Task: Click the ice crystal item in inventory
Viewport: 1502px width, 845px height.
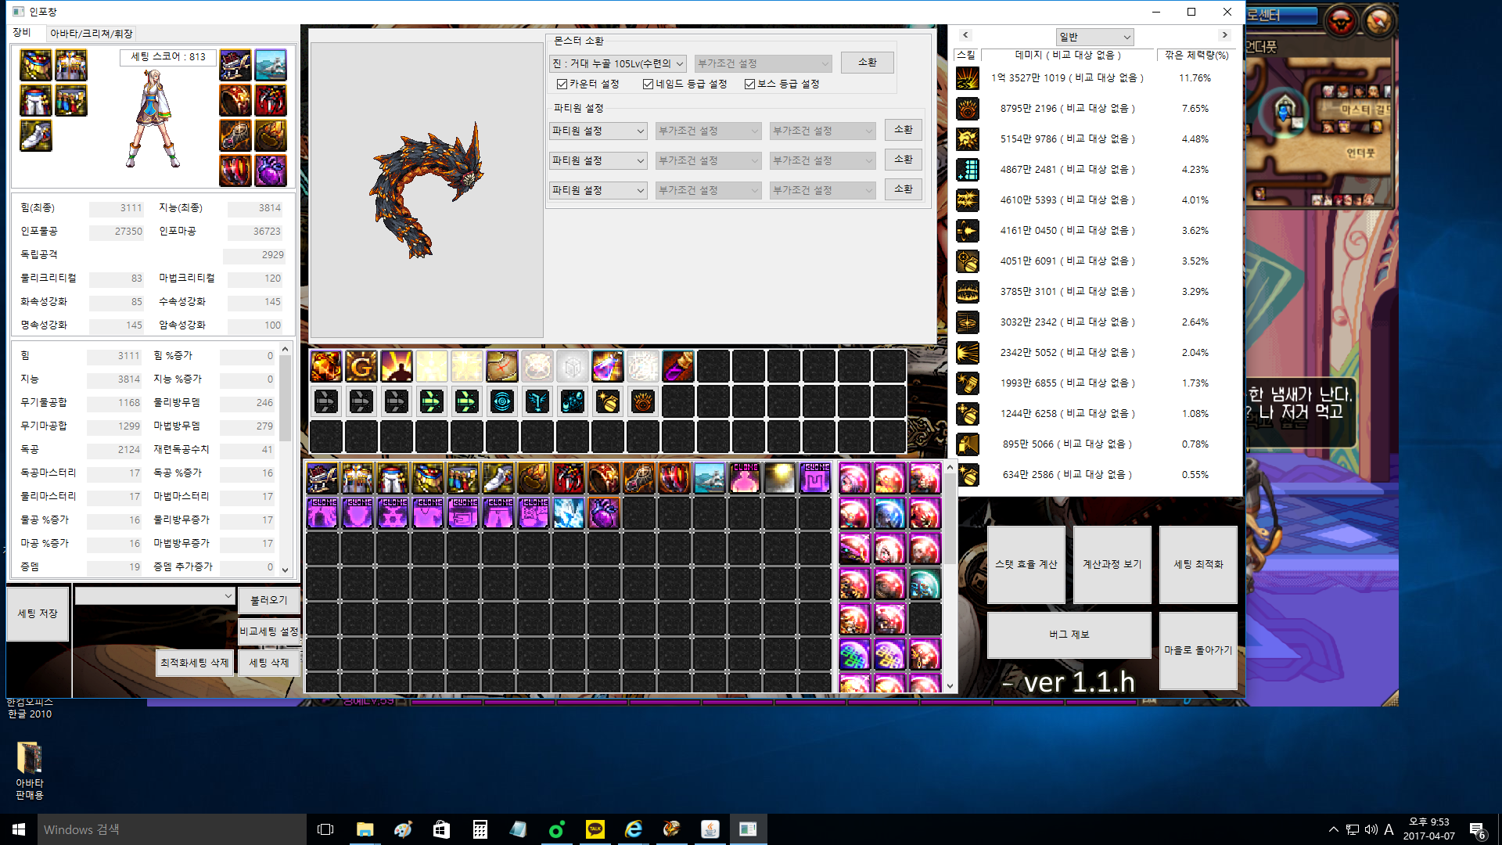Action: click(569, 514)
